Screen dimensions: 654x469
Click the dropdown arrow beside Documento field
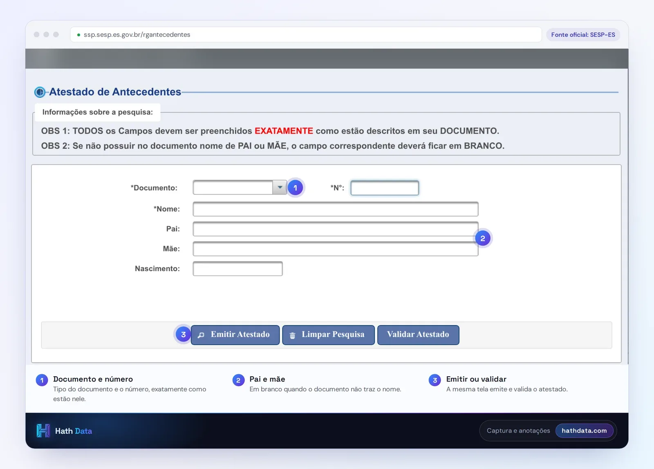(280, 188)
